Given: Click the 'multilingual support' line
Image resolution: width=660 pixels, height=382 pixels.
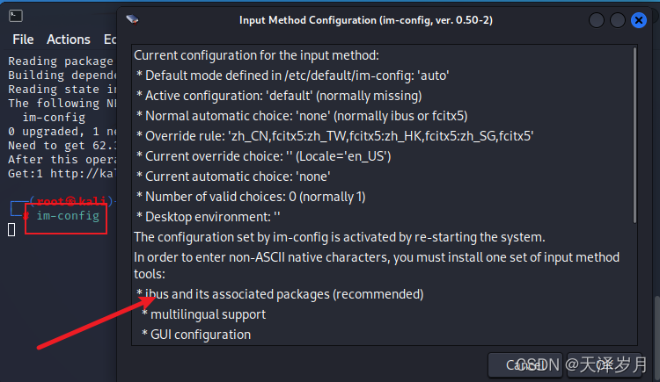Looking at the screenshot, I should coord(208,314).
